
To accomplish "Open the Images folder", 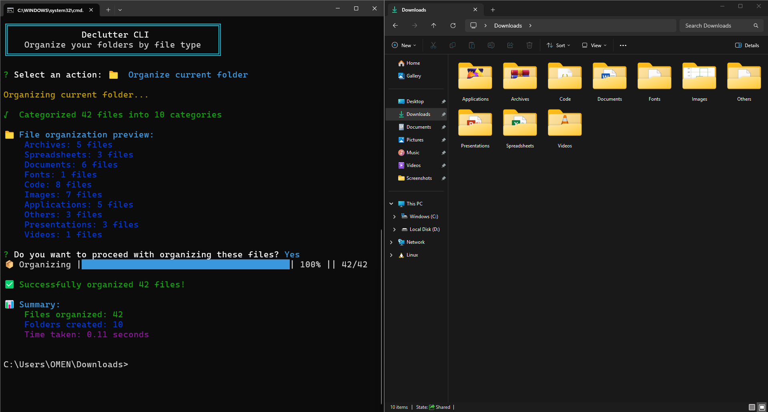I will click(x=699, y=82).
